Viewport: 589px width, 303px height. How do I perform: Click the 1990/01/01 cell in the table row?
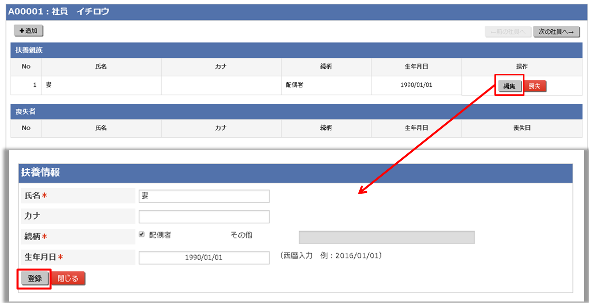point(416,85)
